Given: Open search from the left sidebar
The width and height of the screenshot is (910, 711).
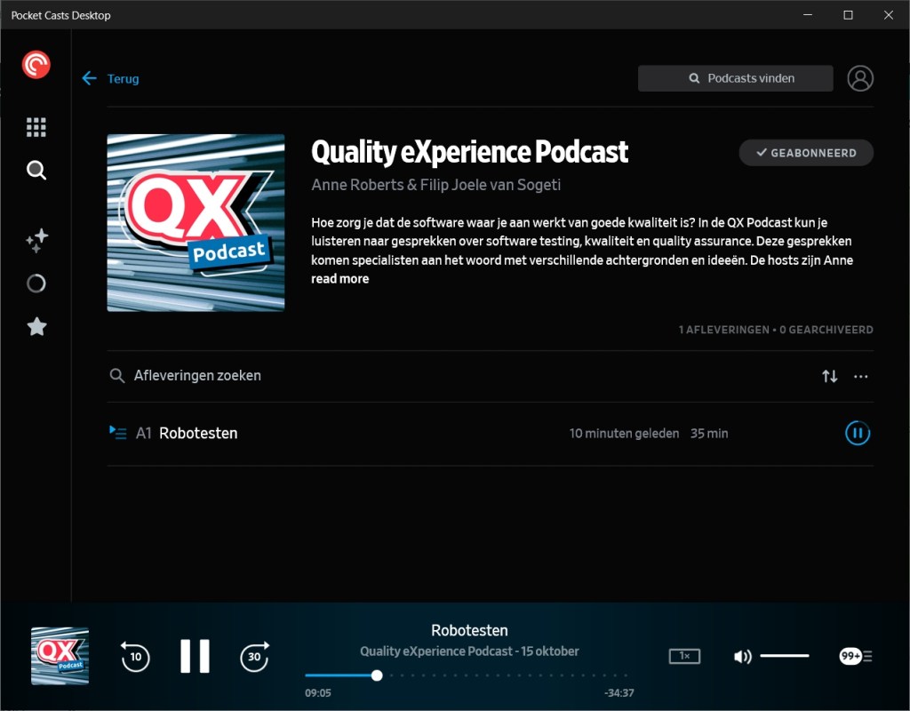Looking at the screenshot, I should click(36, 170).
